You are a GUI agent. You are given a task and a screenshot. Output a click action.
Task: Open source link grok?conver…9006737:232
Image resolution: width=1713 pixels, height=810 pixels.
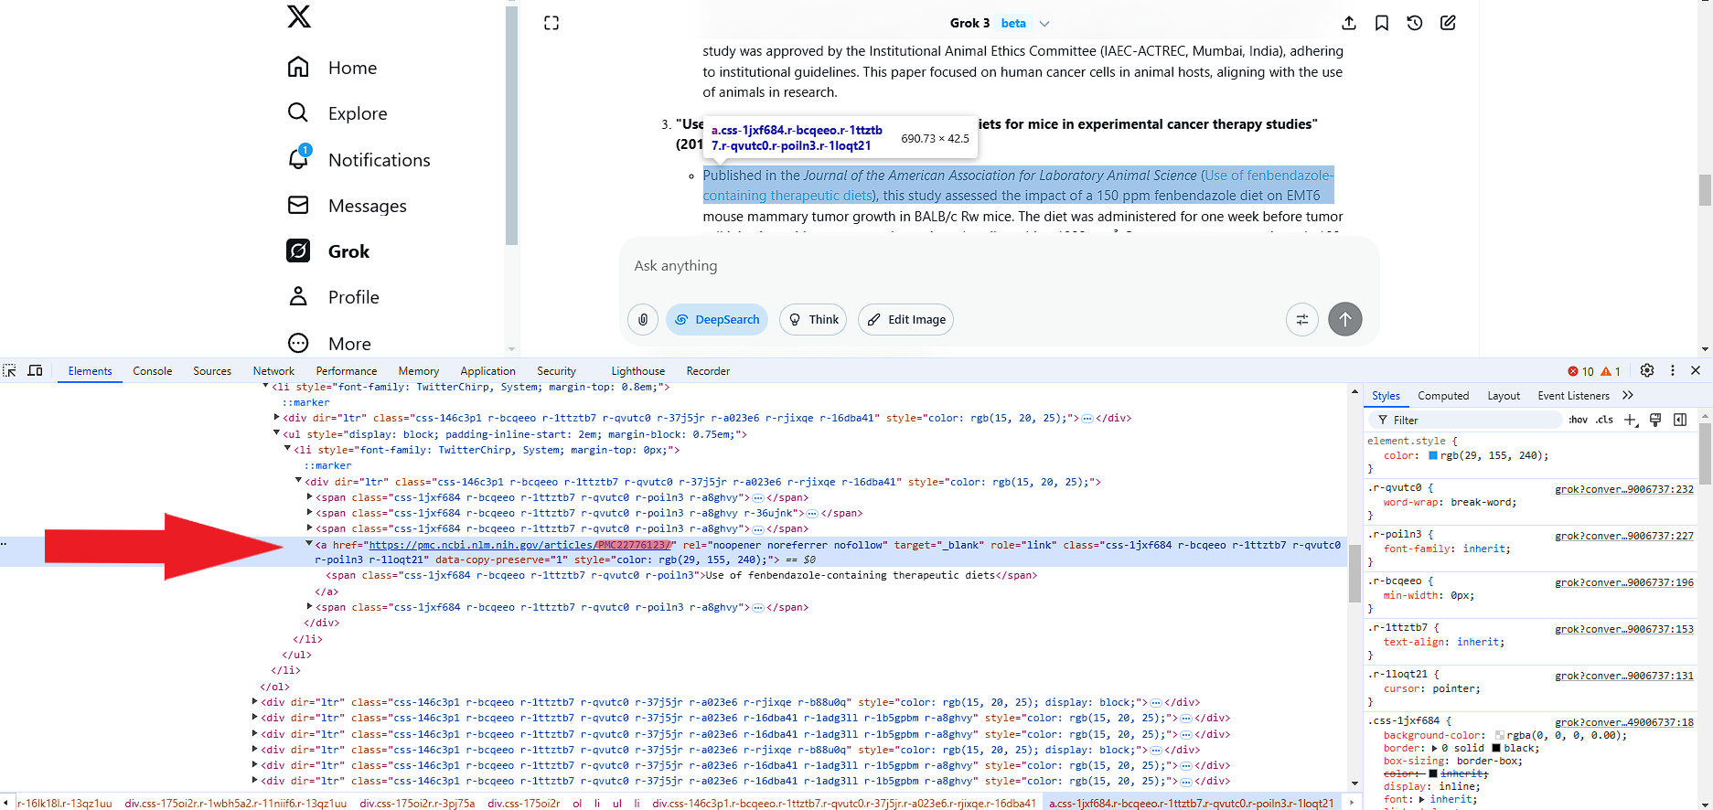(x=1624, y=489)
